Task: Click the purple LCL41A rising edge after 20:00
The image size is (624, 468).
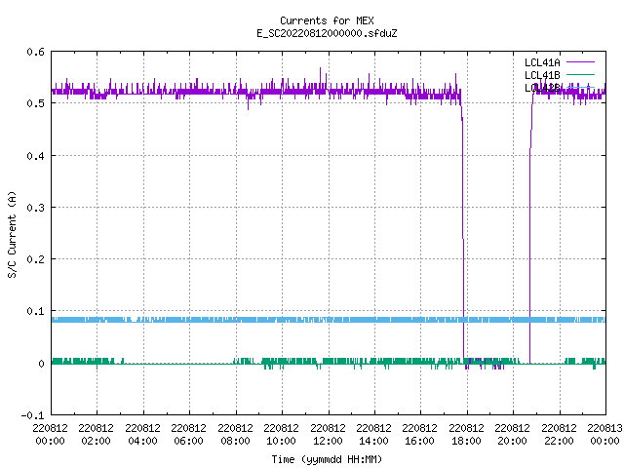Action: [530, 239]
